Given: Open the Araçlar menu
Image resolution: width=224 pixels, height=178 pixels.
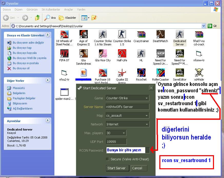Looking at the screenshot, I should tap(69, 9).
